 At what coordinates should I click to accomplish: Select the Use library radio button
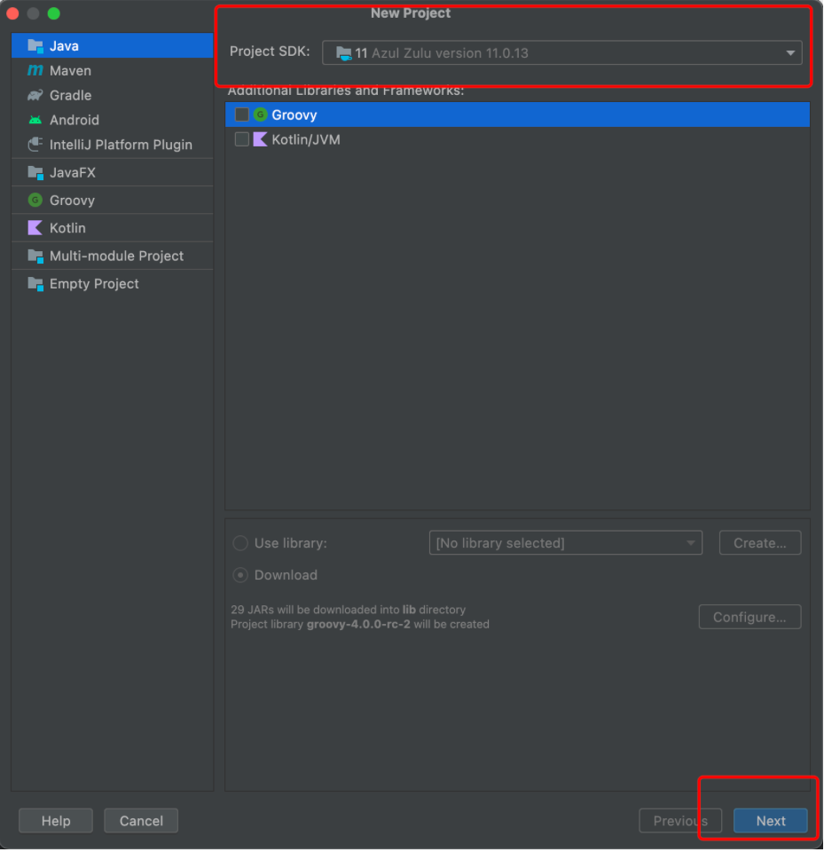(x=241, y=544)
